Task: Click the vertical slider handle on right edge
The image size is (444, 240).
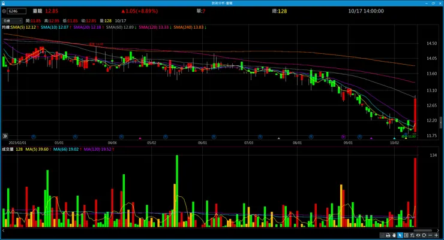Action: coord(440,122)
